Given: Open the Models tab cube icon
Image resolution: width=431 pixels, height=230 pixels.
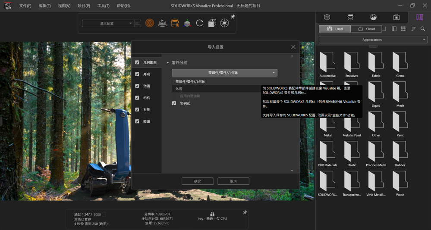Looking at the screenshot, I should coord(327,17).
